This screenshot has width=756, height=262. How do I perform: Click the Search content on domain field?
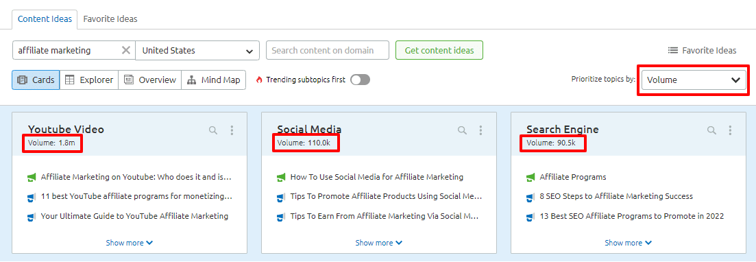[x=328, y=50]
